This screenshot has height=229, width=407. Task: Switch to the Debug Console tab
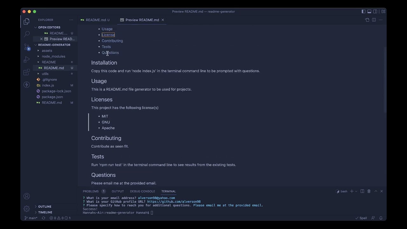pyautogui.click(x=142, y=191)
